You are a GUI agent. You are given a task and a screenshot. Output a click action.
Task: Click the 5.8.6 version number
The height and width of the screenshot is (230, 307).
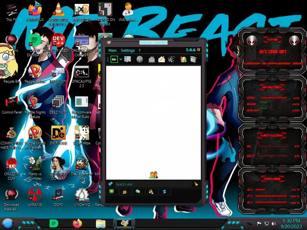pyautogui.click(x=190, y=50)
